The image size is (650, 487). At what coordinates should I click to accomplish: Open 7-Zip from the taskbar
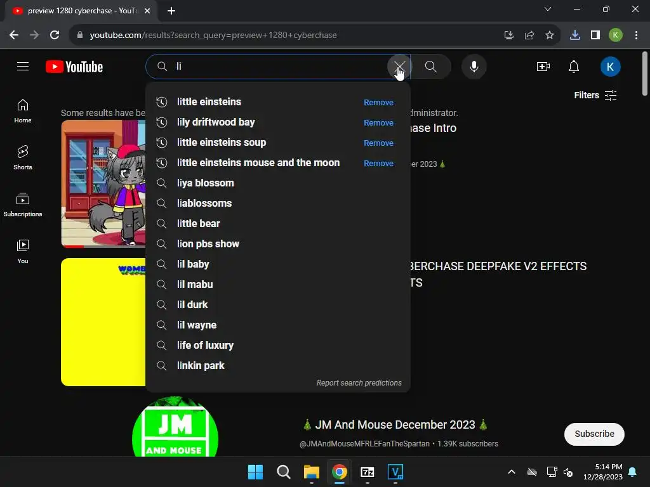pyautogui.click(x=368, y=472)
